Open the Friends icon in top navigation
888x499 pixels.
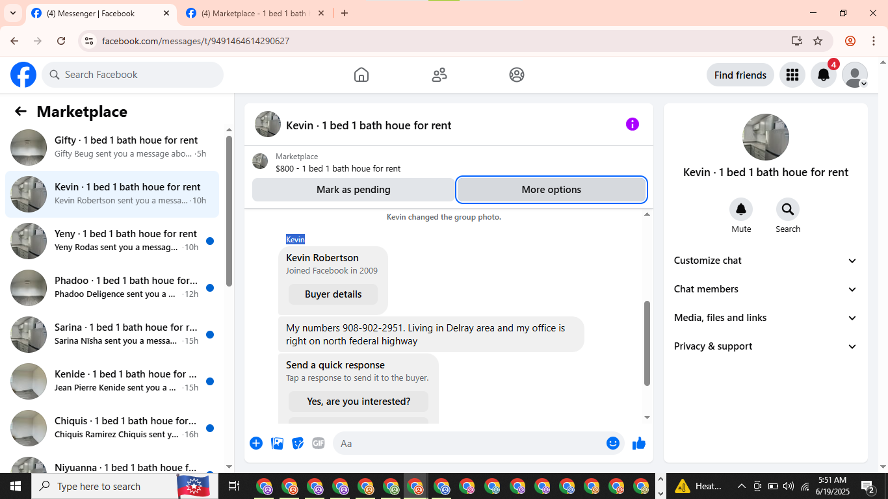tap(439, 75)
